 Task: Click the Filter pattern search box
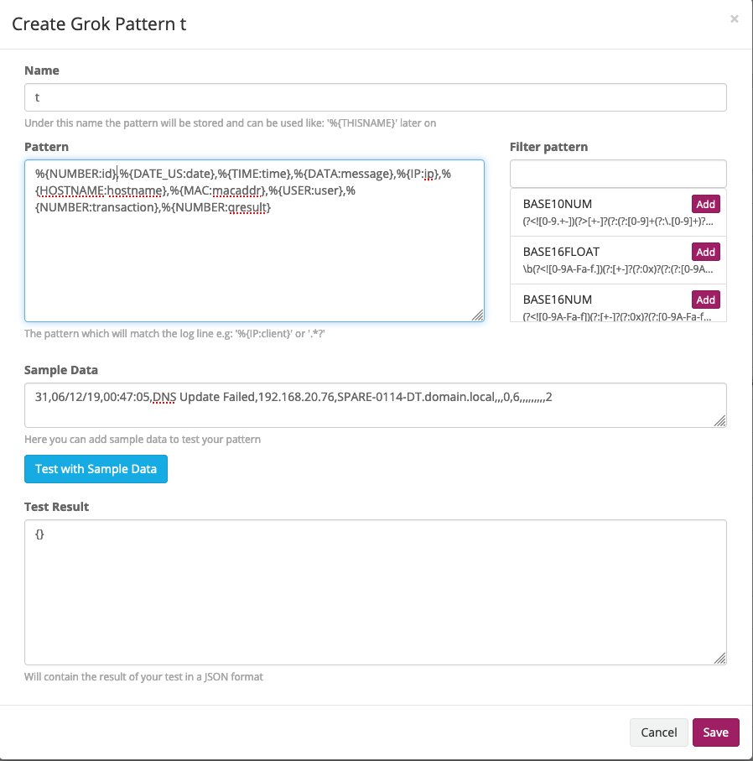click(618, 174)
